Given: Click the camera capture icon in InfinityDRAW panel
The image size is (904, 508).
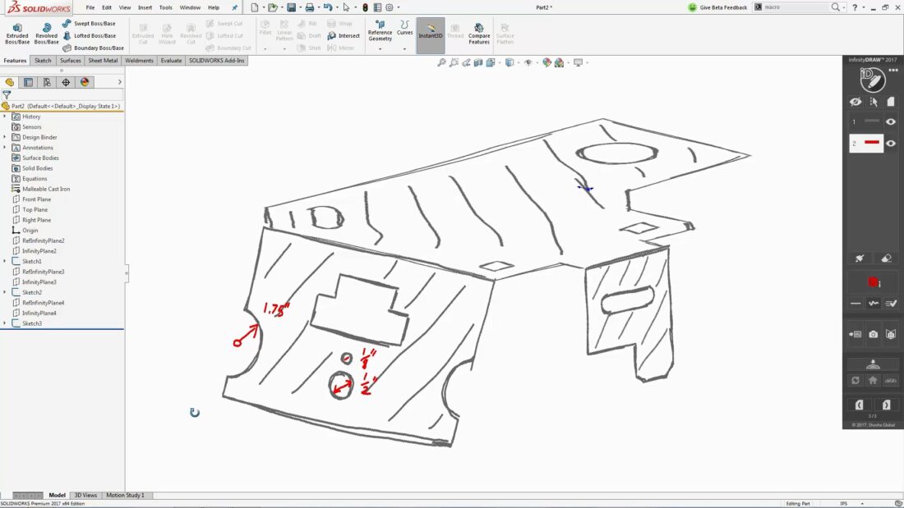Looking at the screenshot, I should click(873, 334).
